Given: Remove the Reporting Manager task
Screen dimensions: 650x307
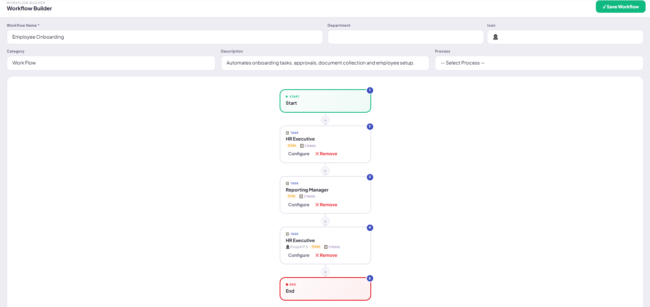Looking at the screenshot, I should coord(326,205).
